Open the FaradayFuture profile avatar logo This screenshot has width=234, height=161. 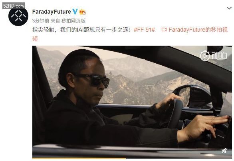(x=18, y=16)
